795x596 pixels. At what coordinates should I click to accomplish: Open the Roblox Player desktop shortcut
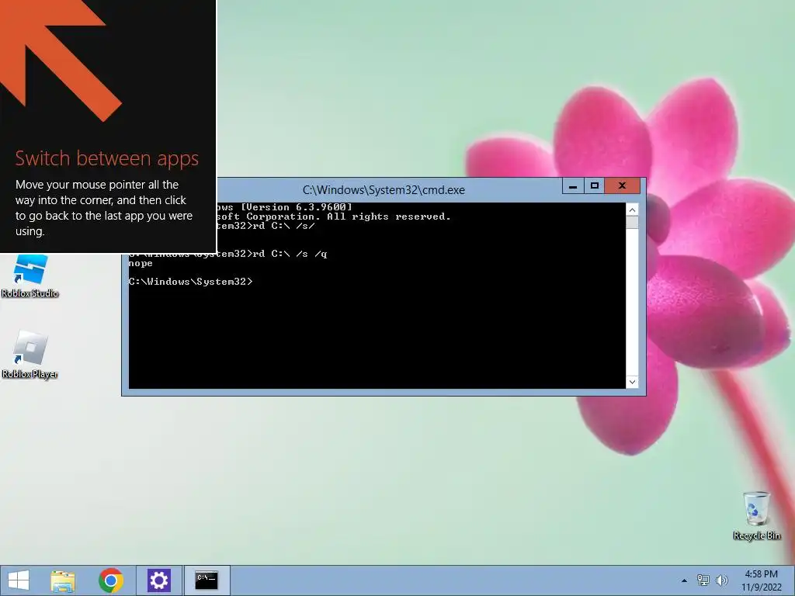pyautogui.click(x=30, y=355)
